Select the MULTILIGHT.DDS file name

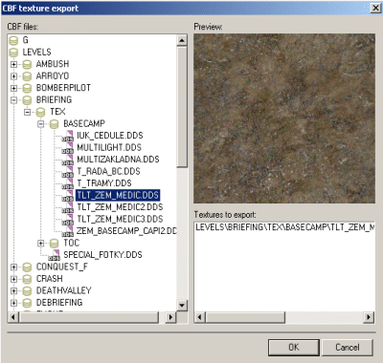coord(109,148)
